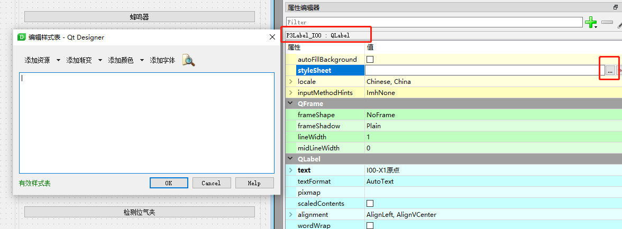Collapse the QLabel property group
This screenshot has height=229, width=622.
(x=291, y=159)
